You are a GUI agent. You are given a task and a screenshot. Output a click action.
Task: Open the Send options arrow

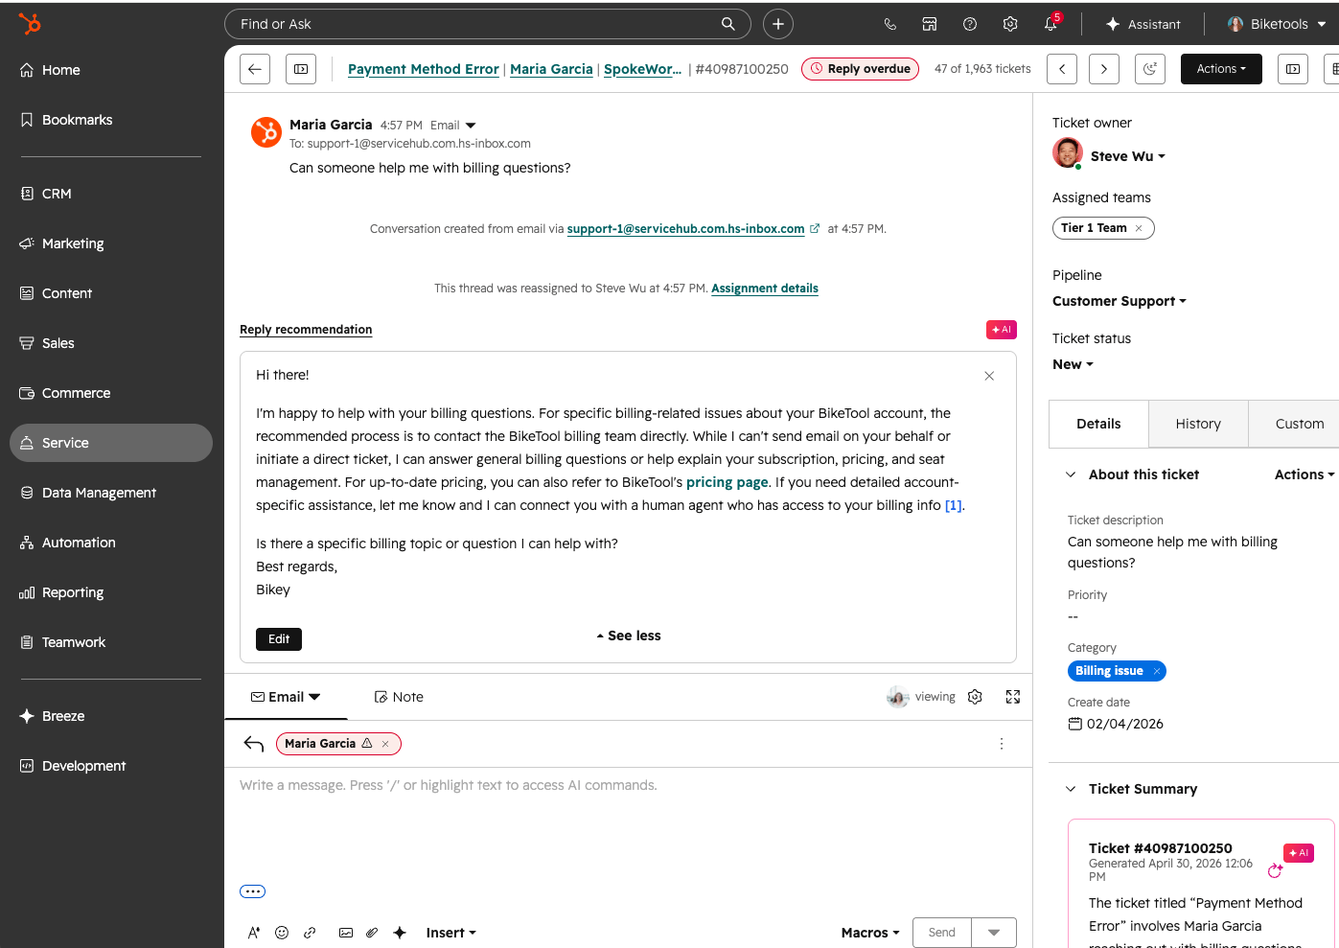coord(994,933)
